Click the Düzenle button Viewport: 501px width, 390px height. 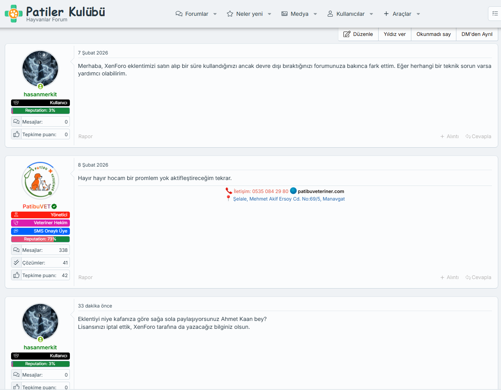click(x=358, y=34)
